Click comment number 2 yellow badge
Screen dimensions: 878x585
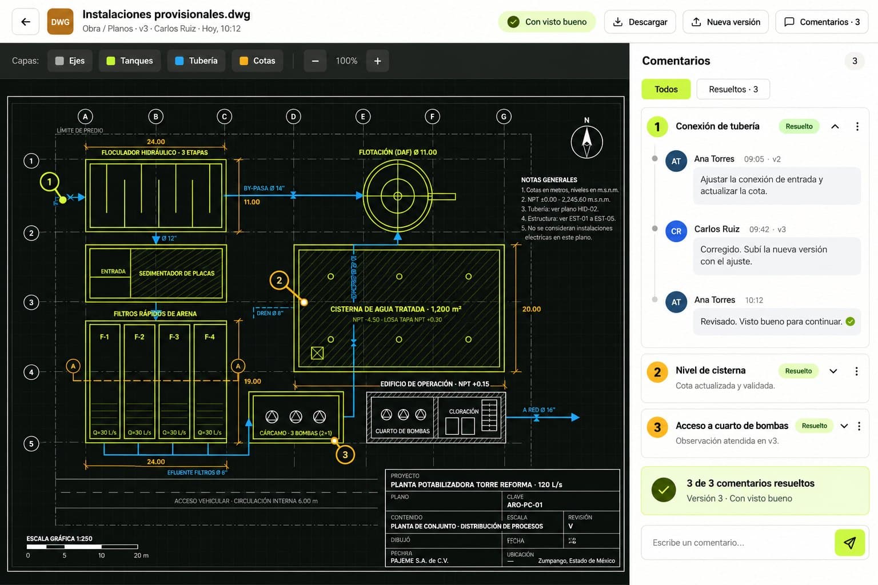pyautogui.click(x=657, y=372)
